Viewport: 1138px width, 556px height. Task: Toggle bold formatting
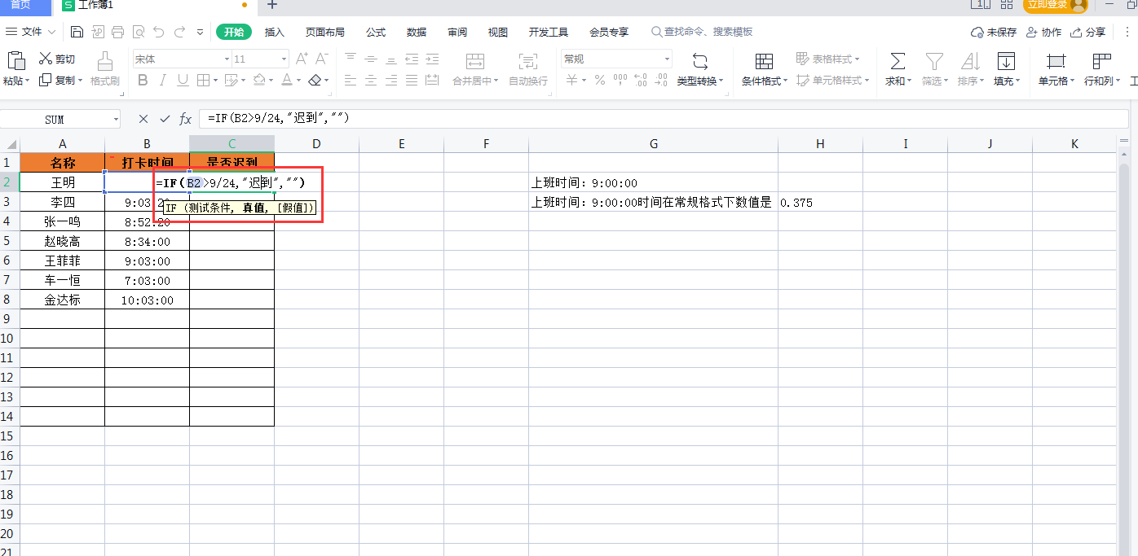143,80
